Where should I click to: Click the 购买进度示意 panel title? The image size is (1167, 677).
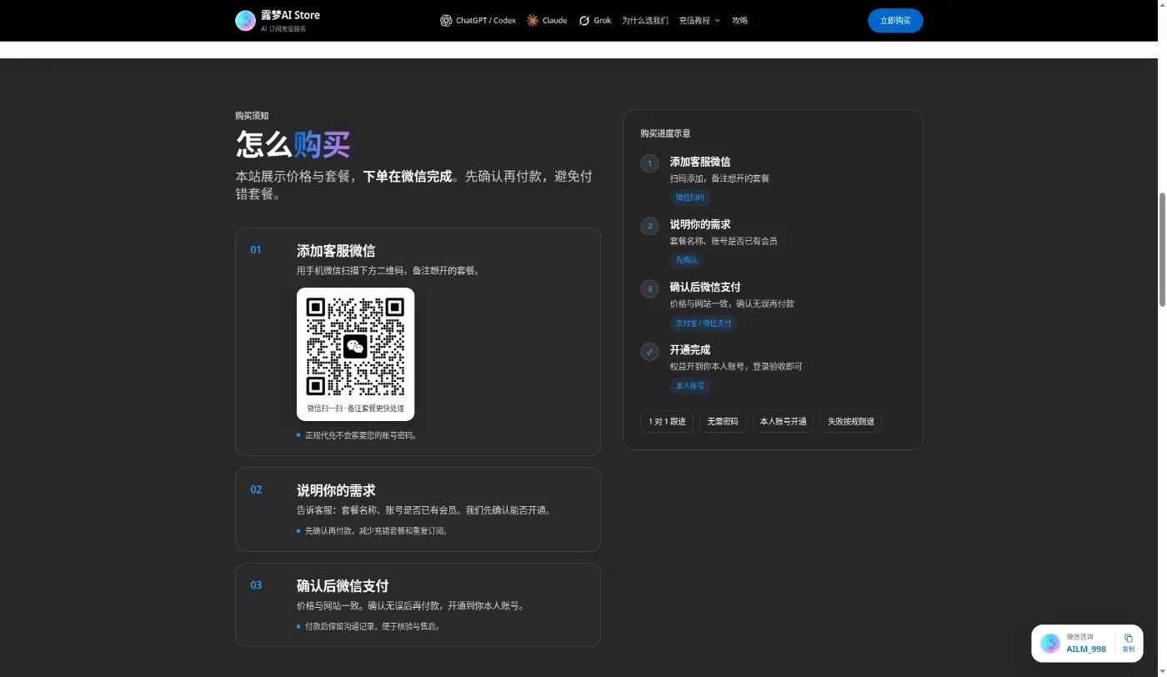click(665, 133)
